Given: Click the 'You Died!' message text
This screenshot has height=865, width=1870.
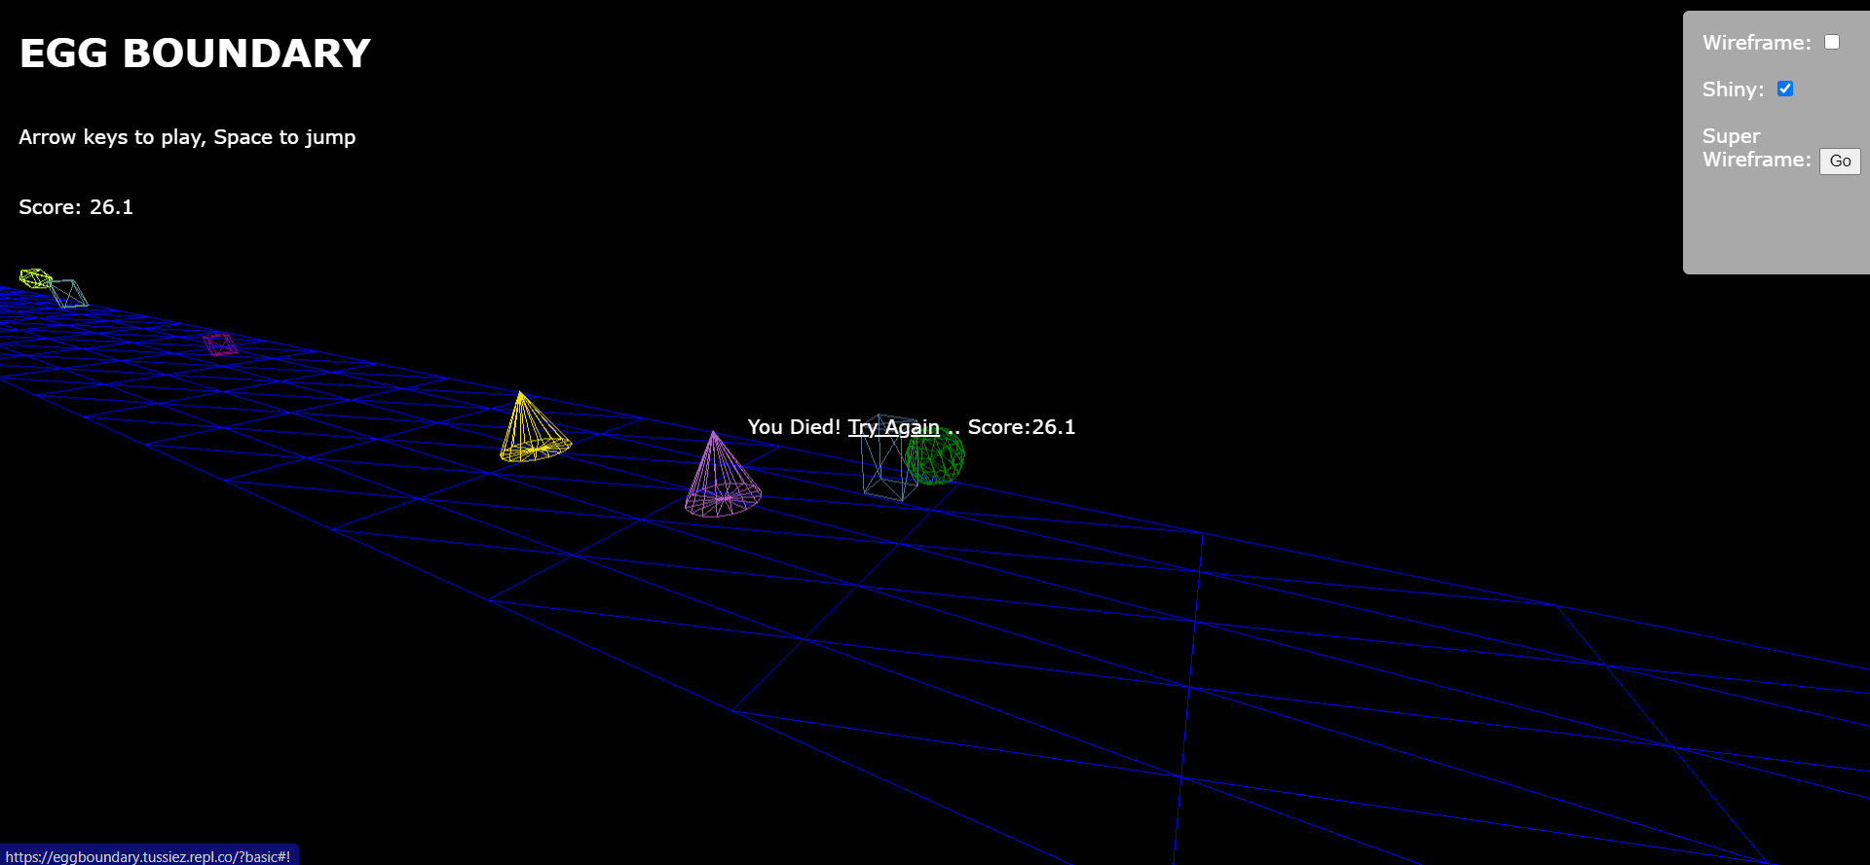Looking at the screenshot, I should pos(794,427).
